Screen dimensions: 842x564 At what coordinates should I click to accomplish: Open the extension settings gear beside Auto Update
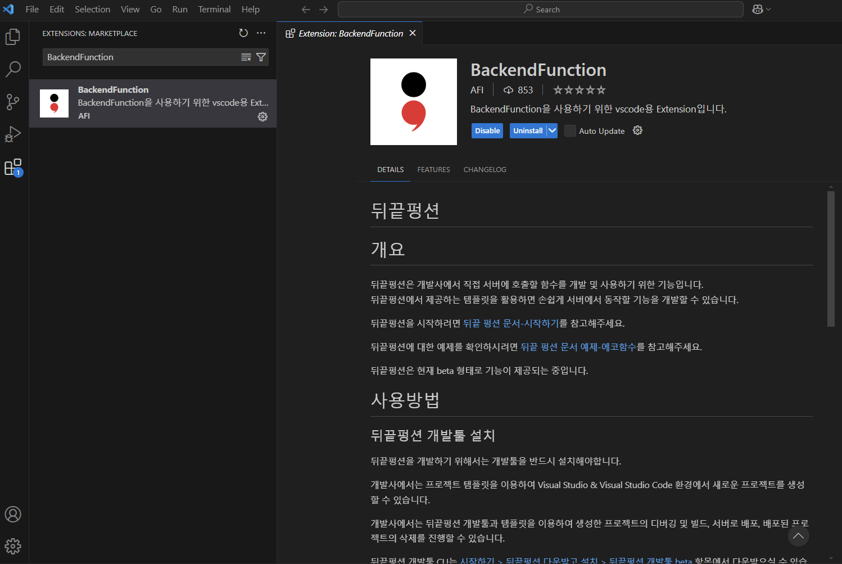[637, 130]
